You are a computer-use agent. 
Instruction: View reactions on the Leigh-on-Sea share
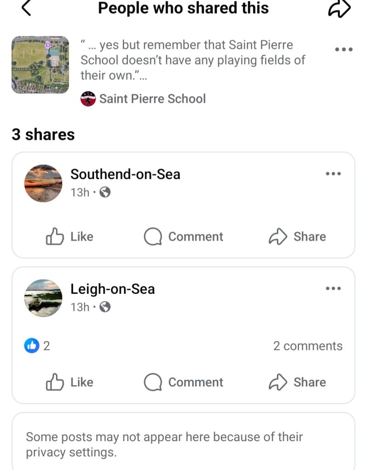click(37, 346)
